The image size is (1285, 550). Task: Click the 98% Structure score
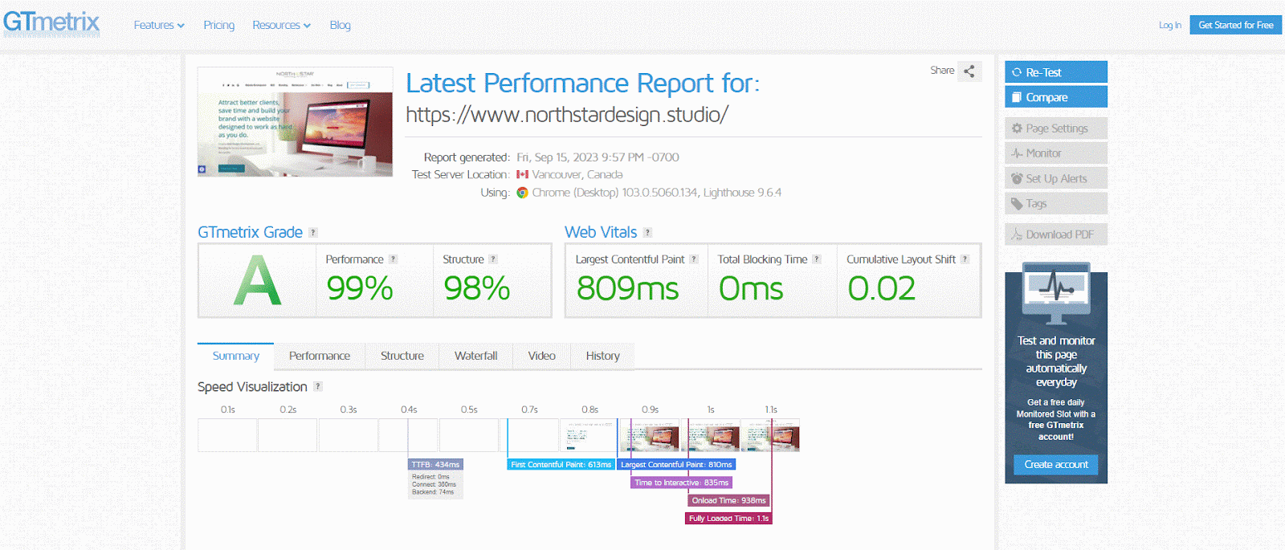point(477,288)
